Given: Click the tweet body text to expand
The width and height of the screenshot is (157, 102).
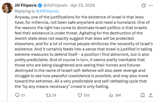Looking at the screenshot, I should (x=84, y=52).
